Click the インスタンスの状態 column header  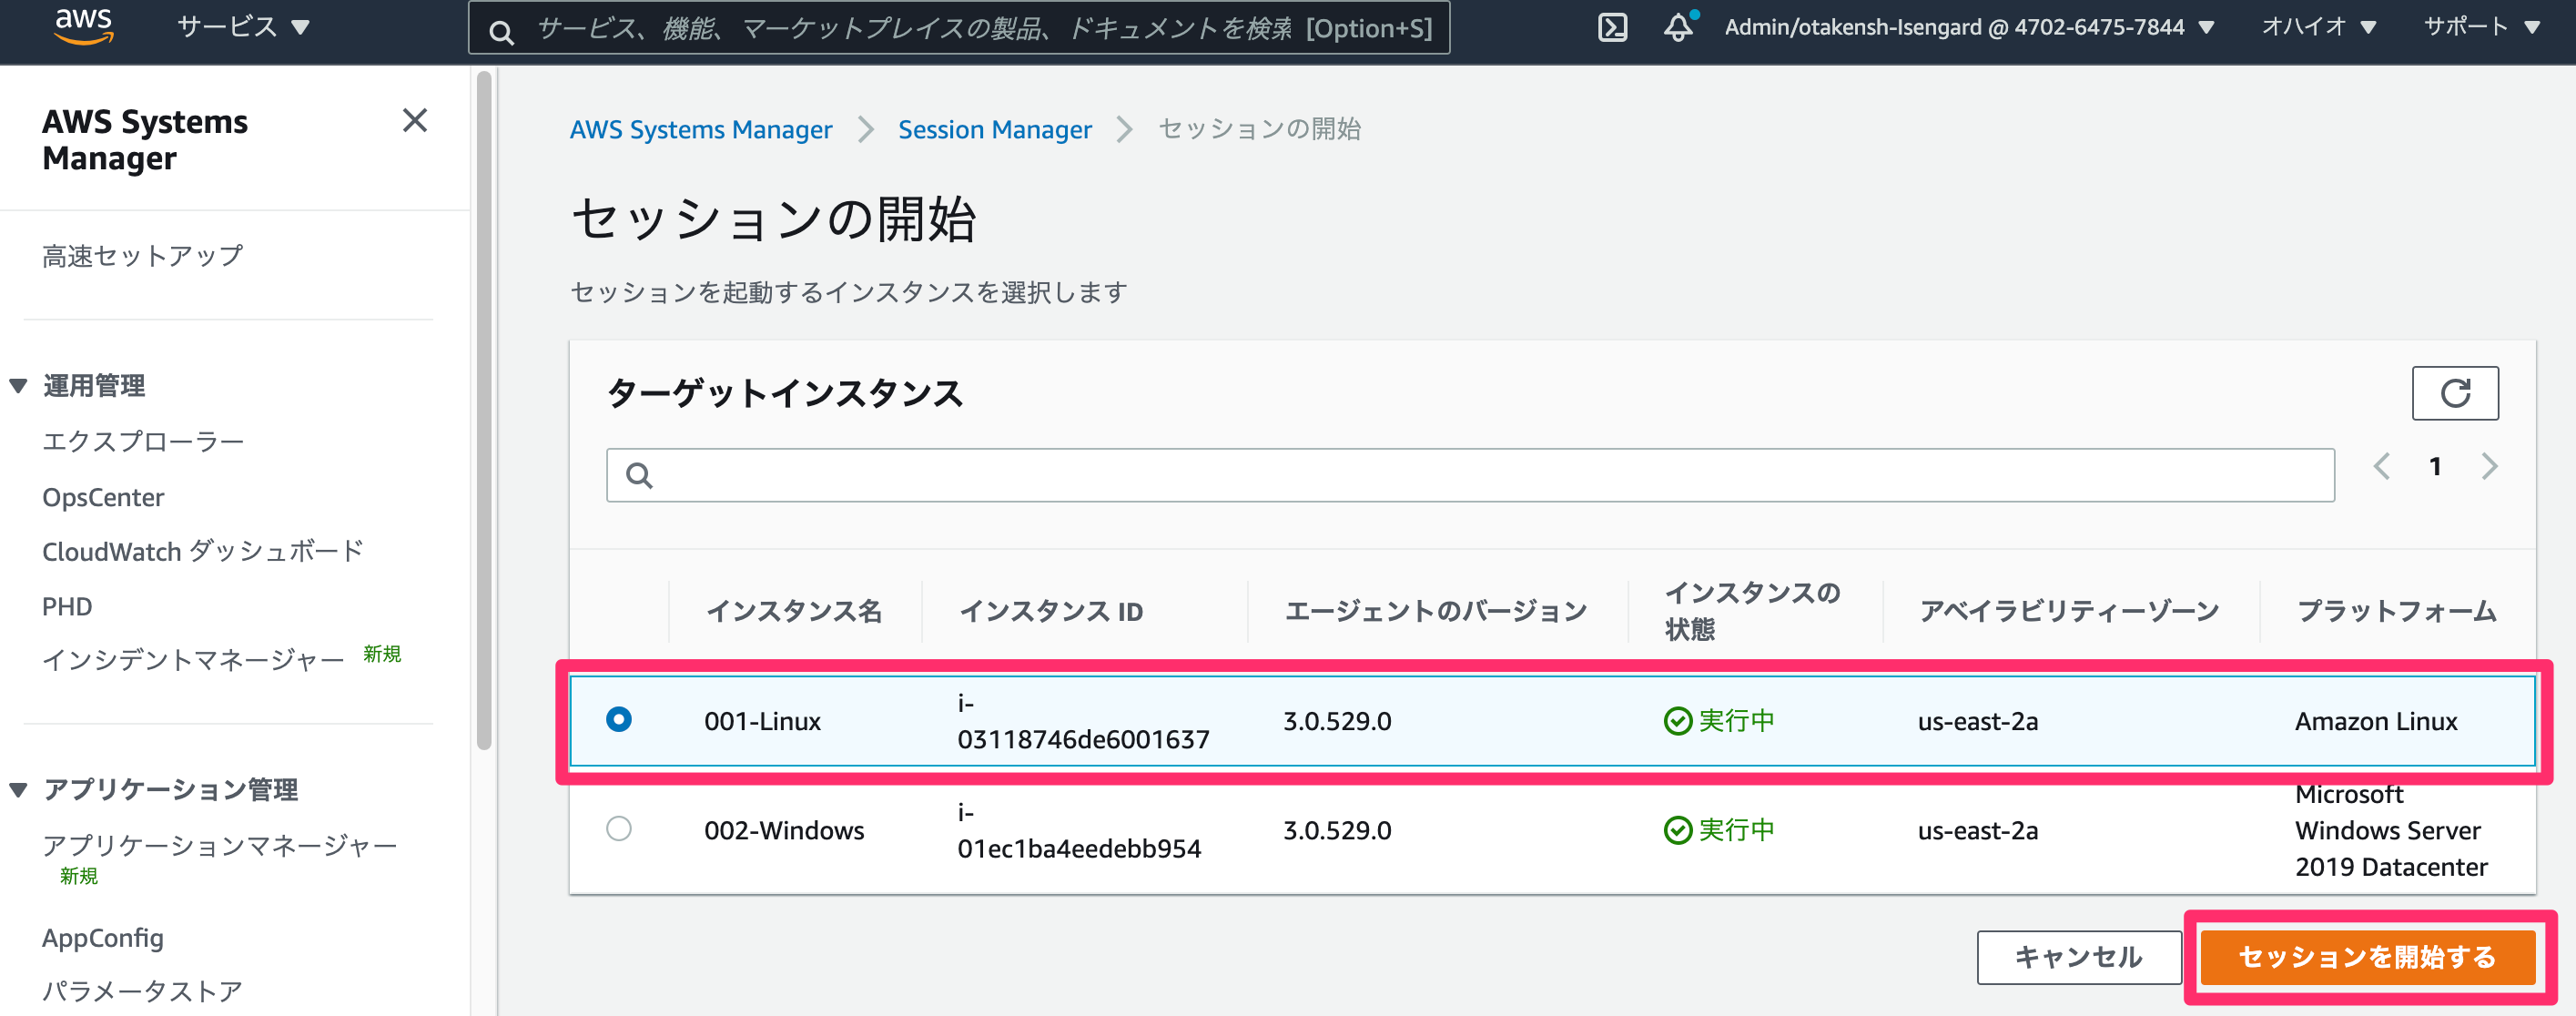pyautogui.click(x=1752, y=611)
